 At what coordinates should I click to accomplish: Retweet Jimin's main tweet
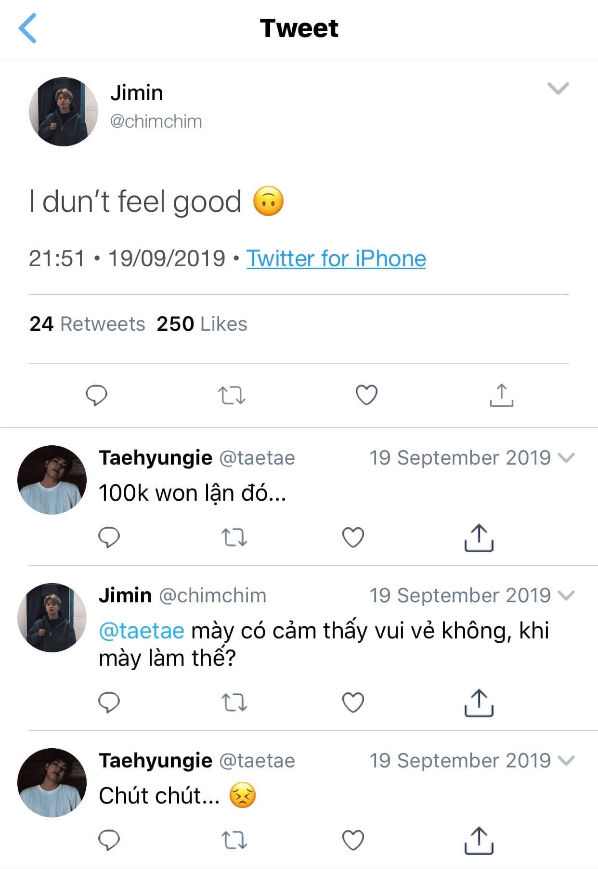click(232, 395)
